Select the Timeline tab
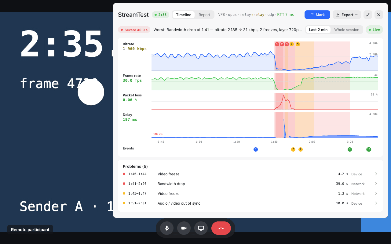The height and width of the screenshot is (244, 391). click(184, 15)
